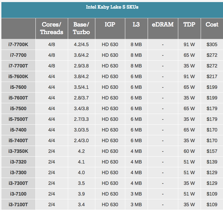
Task: Click the 51 W TDP for i3-7300
Action: pyautogui.click(x=189, y=172)
